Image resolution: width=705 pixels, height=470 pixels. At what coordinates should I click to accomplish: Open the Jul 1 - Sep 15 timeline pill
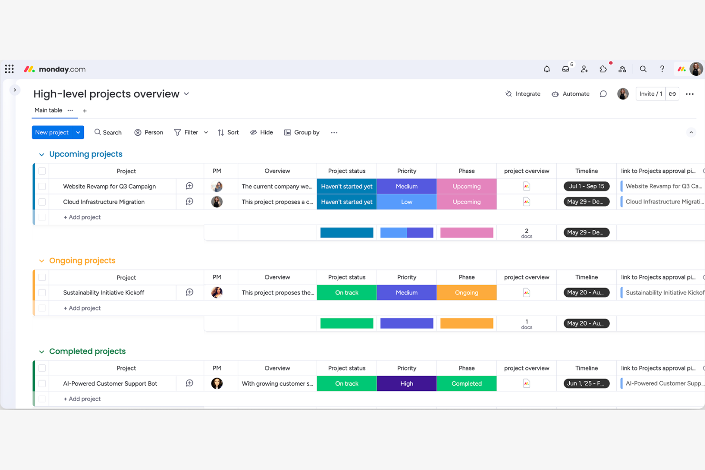pyautogui.click(x=586, y=186)
